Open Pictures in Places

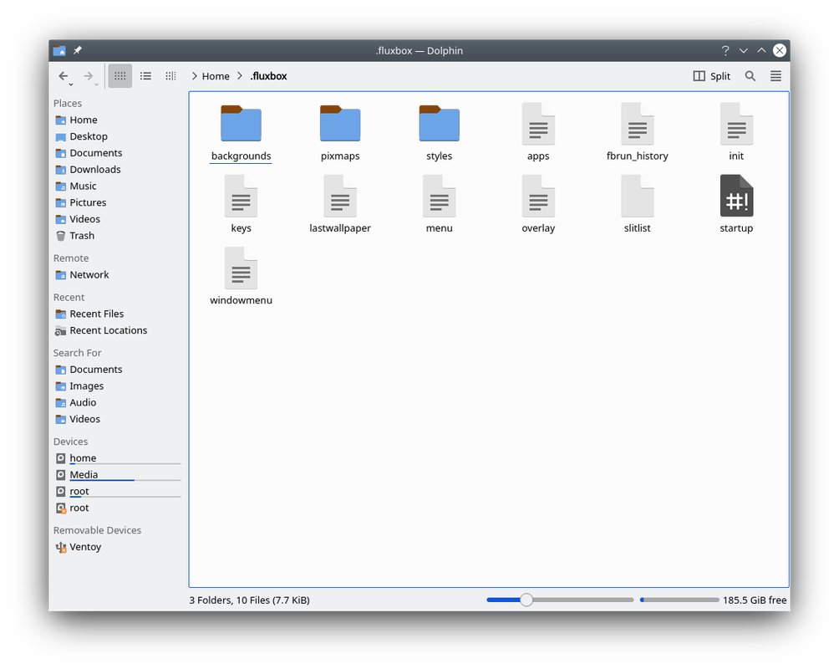click(x=118, y=203)
